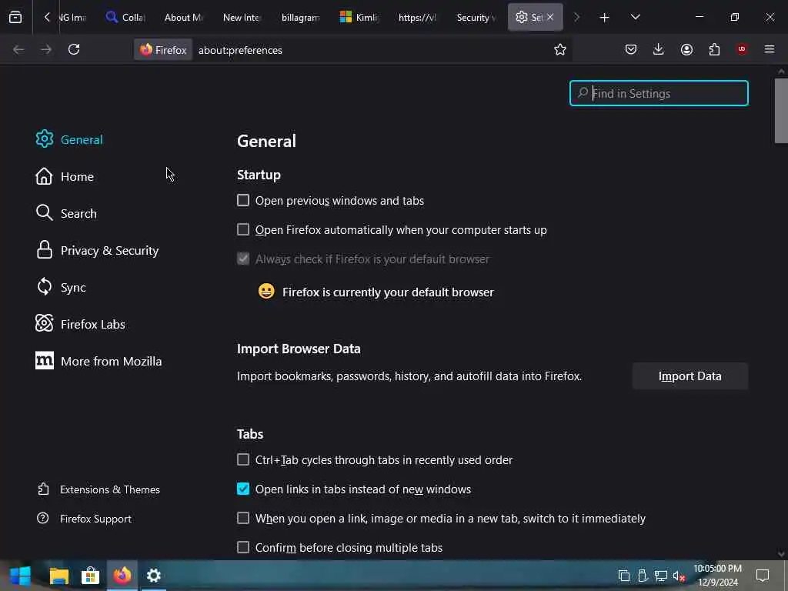
Task: Click the Firefox taskbar icon
Action: coord(122,576)
